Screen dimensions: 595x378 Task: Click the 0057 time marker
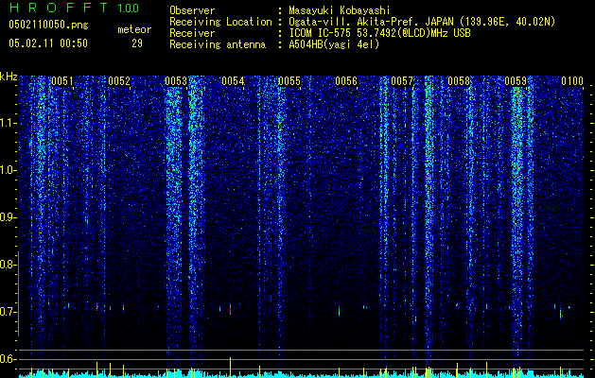(402, 81)
